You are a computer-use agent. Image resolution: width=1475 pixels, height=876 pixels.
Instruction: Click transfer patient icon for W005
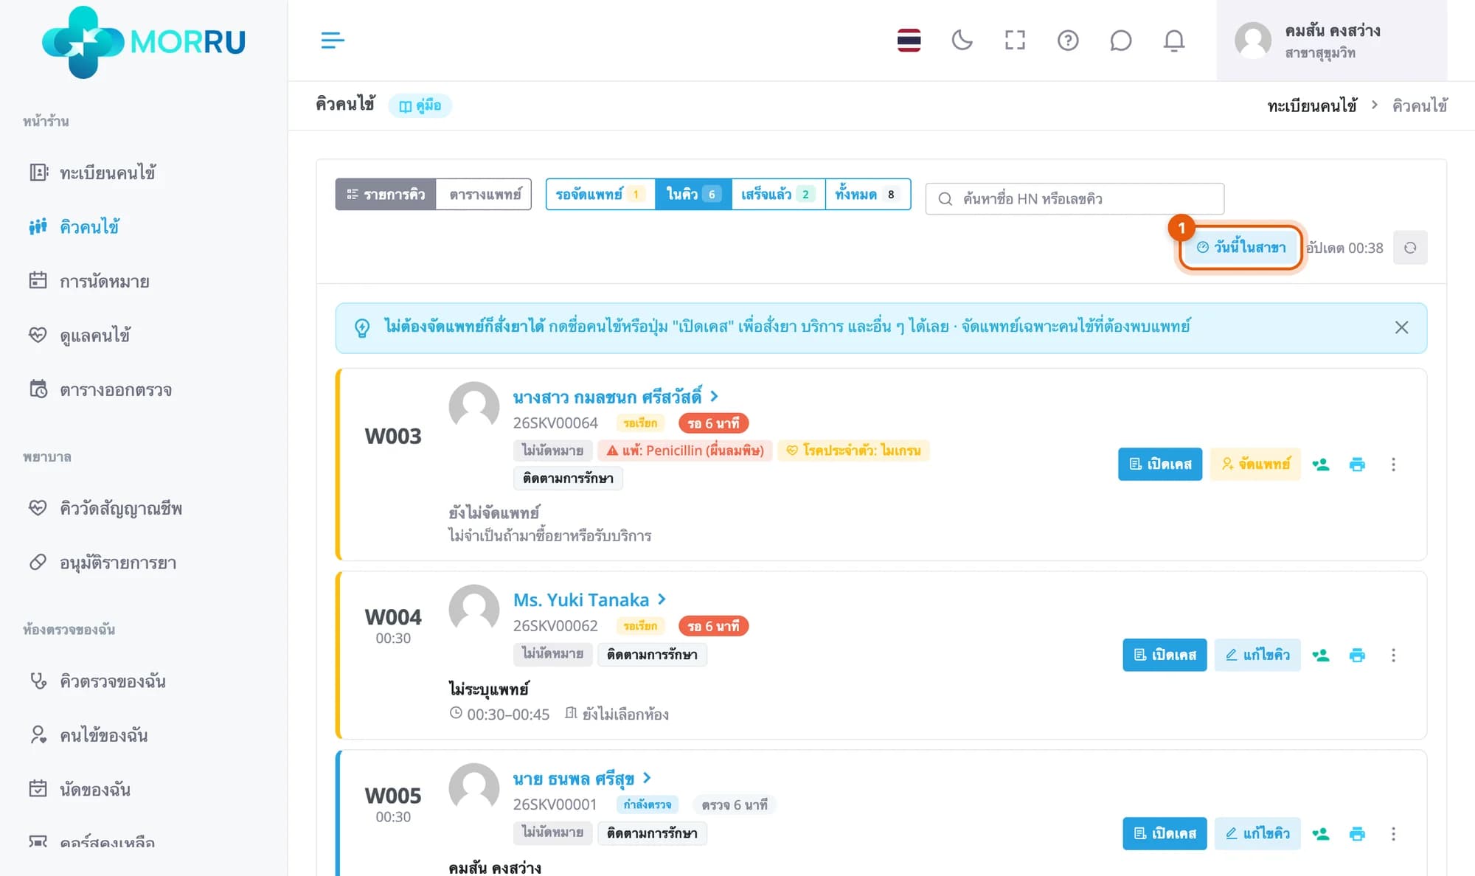point(1321,834)
